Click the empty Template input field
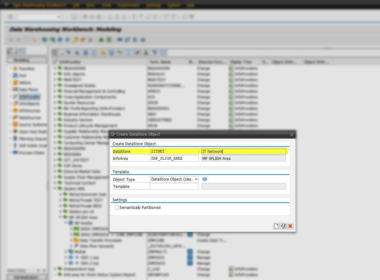The image size is (380, 280). (174, 187)
